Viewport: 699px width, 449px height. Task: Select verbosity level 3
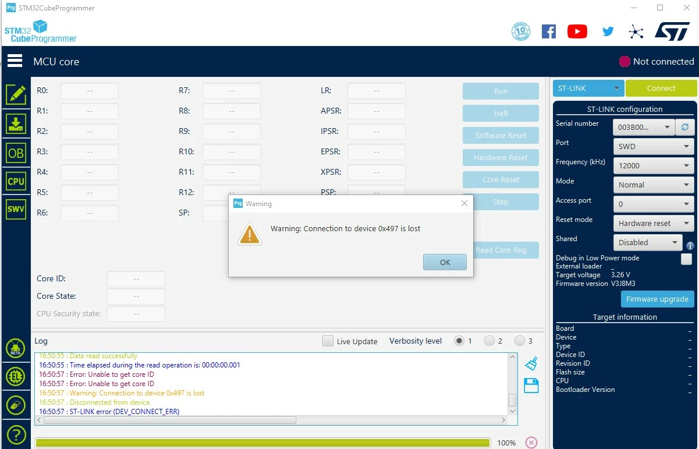pos(520,341)
